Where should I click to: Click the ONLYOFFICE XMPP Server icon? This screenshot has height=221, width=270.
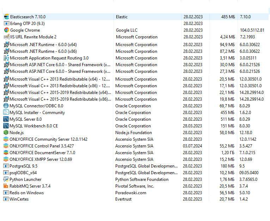[x=6, y=159]
